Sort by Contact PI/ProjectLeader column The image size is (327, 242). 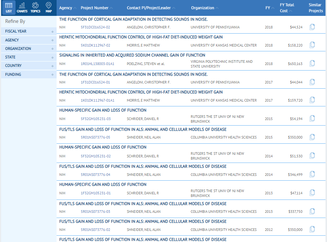pos(151,8)
